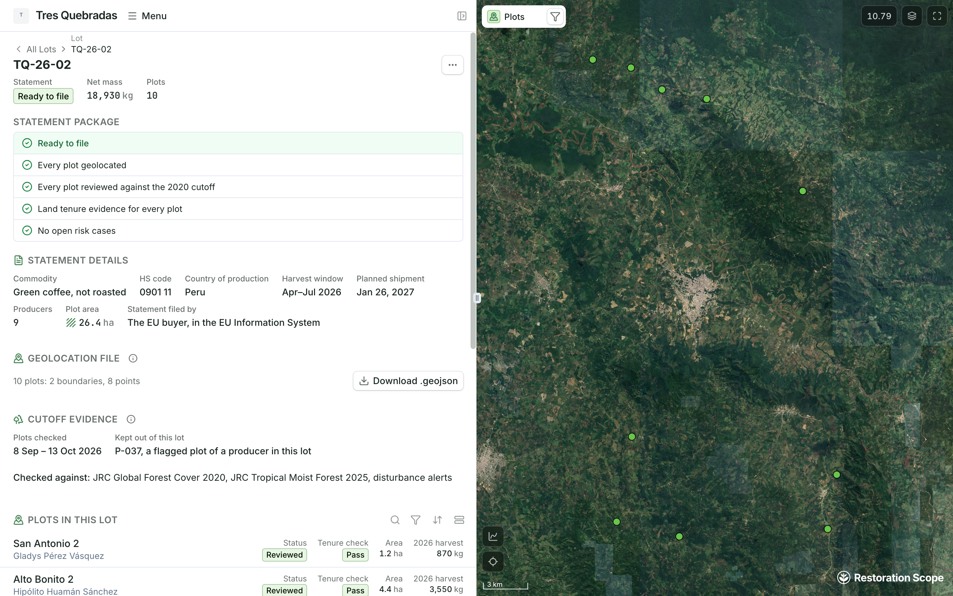Filter the plots in this lot list
Screen dimensions: 953x596
(x=416, y=520)
